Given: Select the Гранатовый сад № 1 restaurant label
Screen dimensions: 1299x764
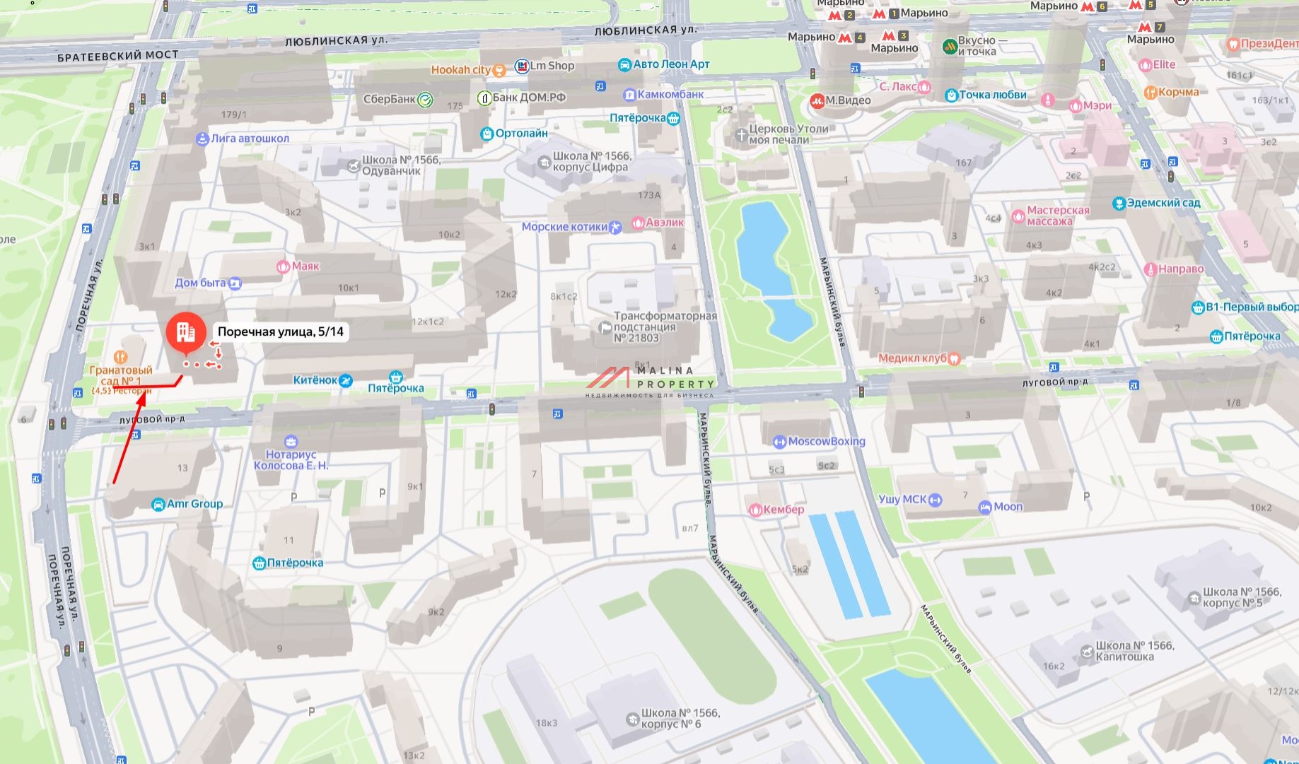Looking at the screenshot, I should 120,375.
